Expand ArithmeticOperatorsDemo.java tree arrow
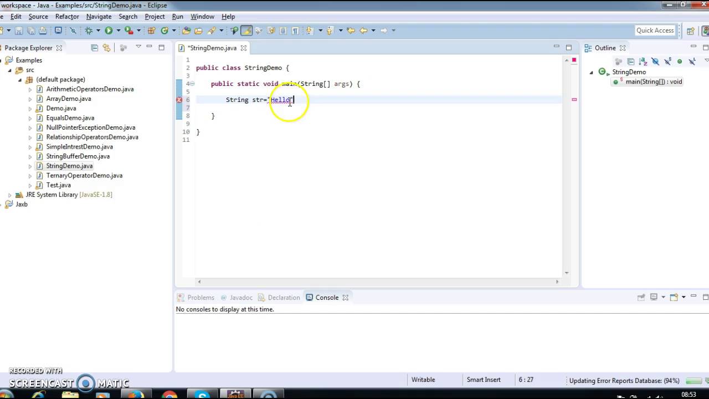Screen dimensions: 709x399 click(x=30, y=89)
